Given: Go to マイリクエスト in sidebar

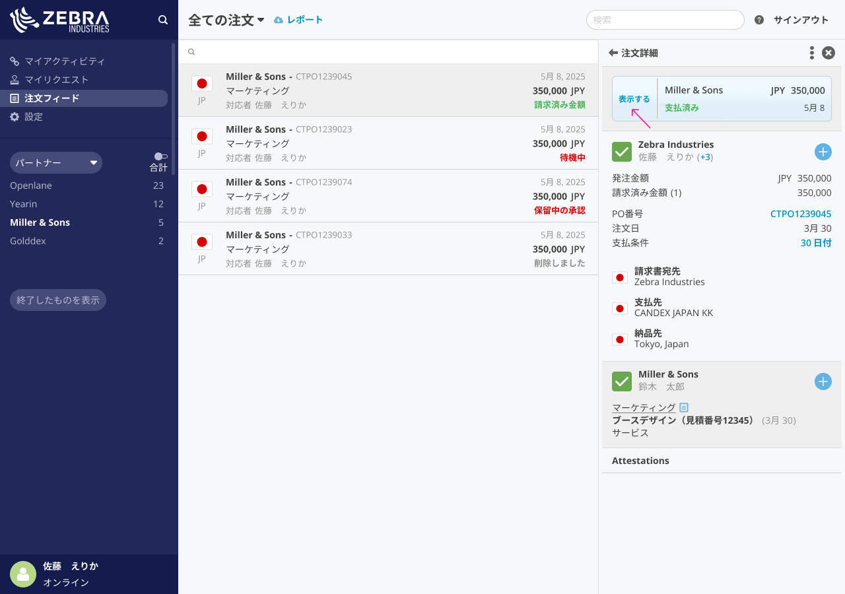Looking at the screenshot, I should tap(56, 80).
